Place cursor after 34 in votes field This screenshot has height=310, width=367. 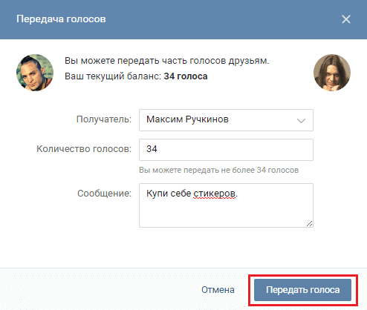(158, 149)
